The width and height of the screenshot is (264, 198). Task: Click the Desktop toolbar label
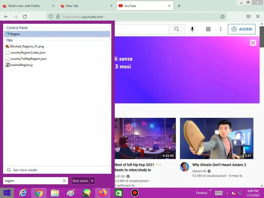(202, 193)
